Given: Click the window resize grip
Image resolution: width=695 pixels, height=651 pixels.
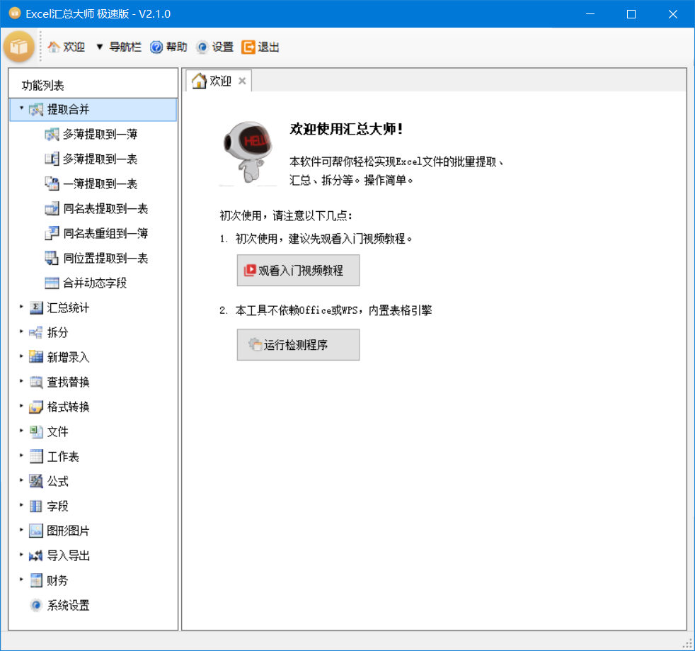Looking at the screenshot, I should coord(687,644).
